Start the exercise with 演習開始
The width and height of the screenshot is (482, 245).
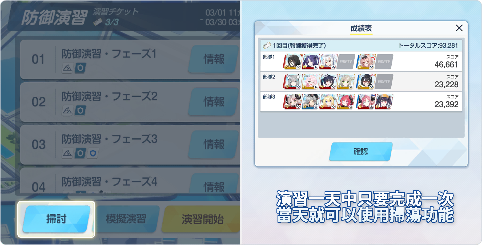[x=202, y=219]
